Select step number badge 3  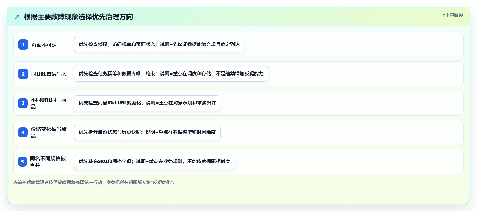coord(23,103)
